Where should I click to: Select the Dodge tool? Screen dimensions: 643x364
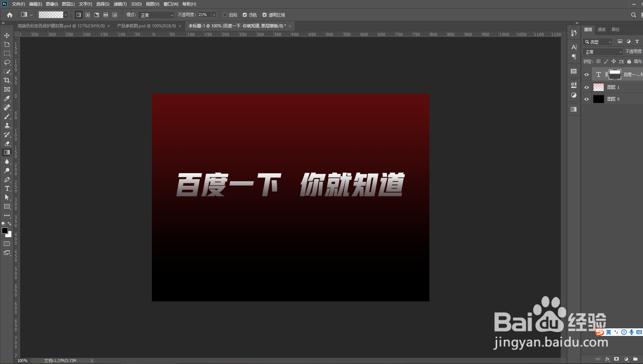(x=7, y=170)
